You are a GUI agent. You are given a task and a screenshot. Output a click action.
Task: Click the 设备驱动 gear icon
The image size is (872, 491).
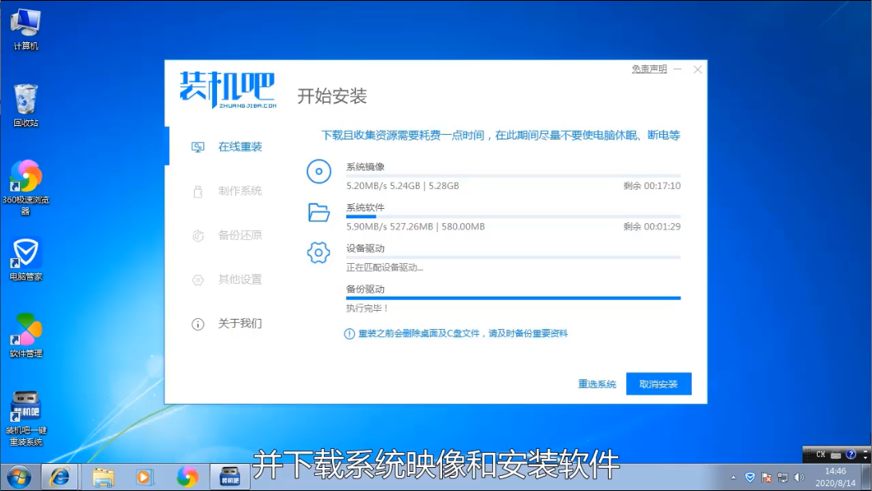coord(319,253)
